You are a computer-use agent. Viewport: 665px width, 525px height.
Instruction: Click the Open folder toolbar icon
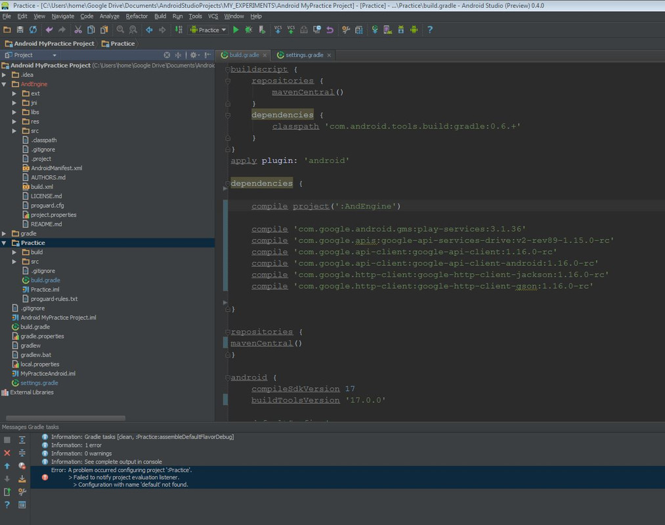coord(7,30)
